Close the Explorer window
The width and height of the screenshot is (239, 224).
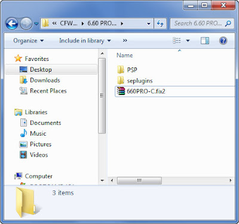pyautogui.click(x=223, y=5)
